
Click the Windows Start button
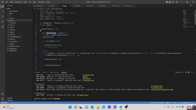point(70,107)
